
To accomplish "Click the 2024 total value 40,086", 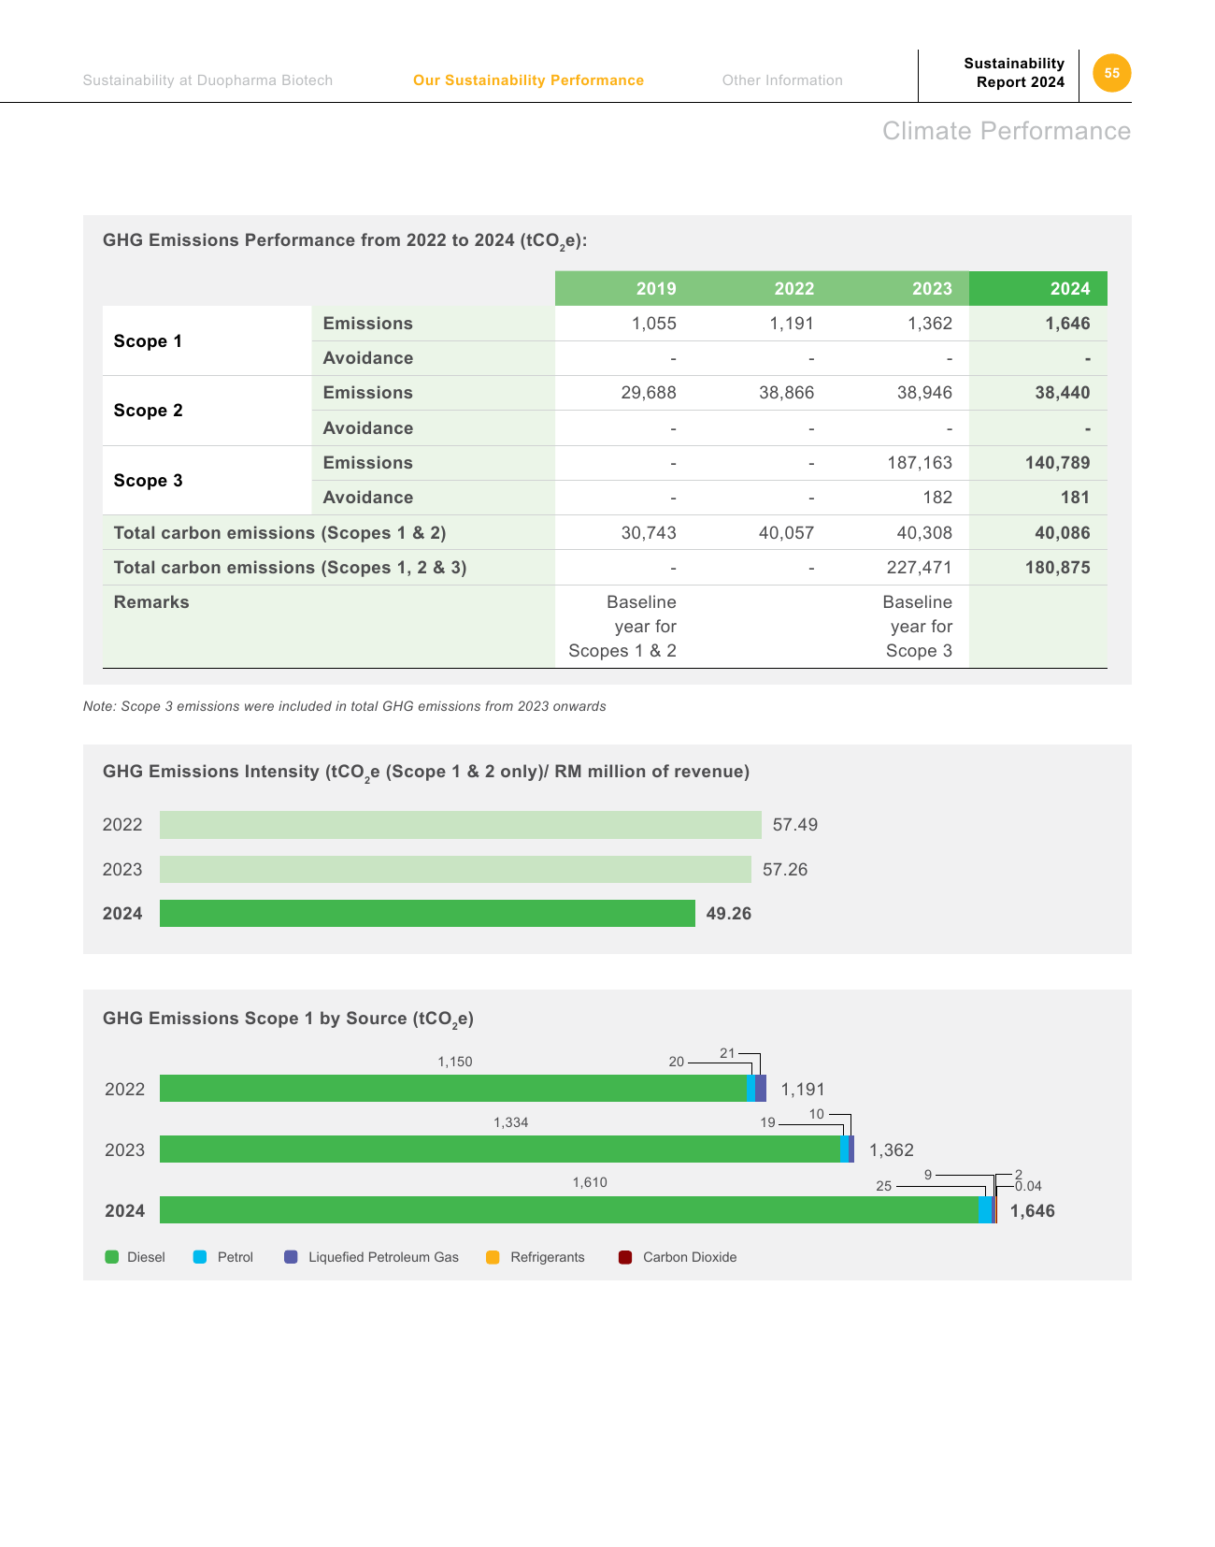I will [1063, 533].
